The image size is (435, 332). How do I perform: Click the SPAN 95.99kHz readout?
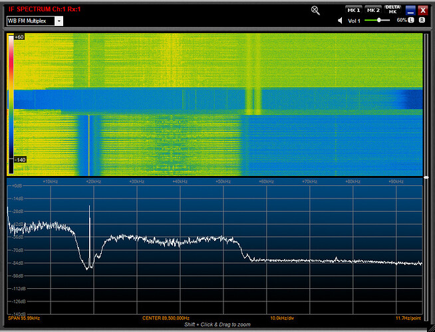click(24, 318)
